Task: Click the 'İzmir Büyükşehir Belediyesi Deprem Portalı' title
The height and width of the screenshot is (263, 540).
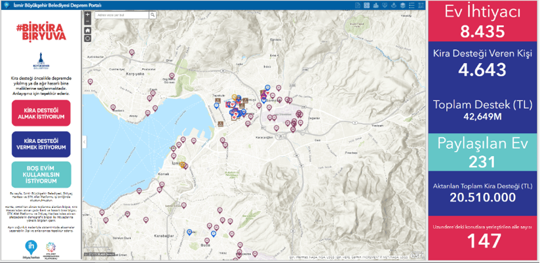Action: click(56, 5)
